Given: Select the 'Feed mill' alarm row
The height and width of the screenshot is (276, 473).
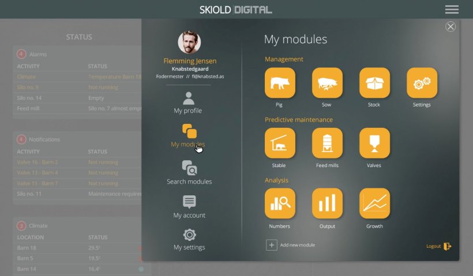Looking at the screenshot, I should pyautogui.click(x=77, y=108).
